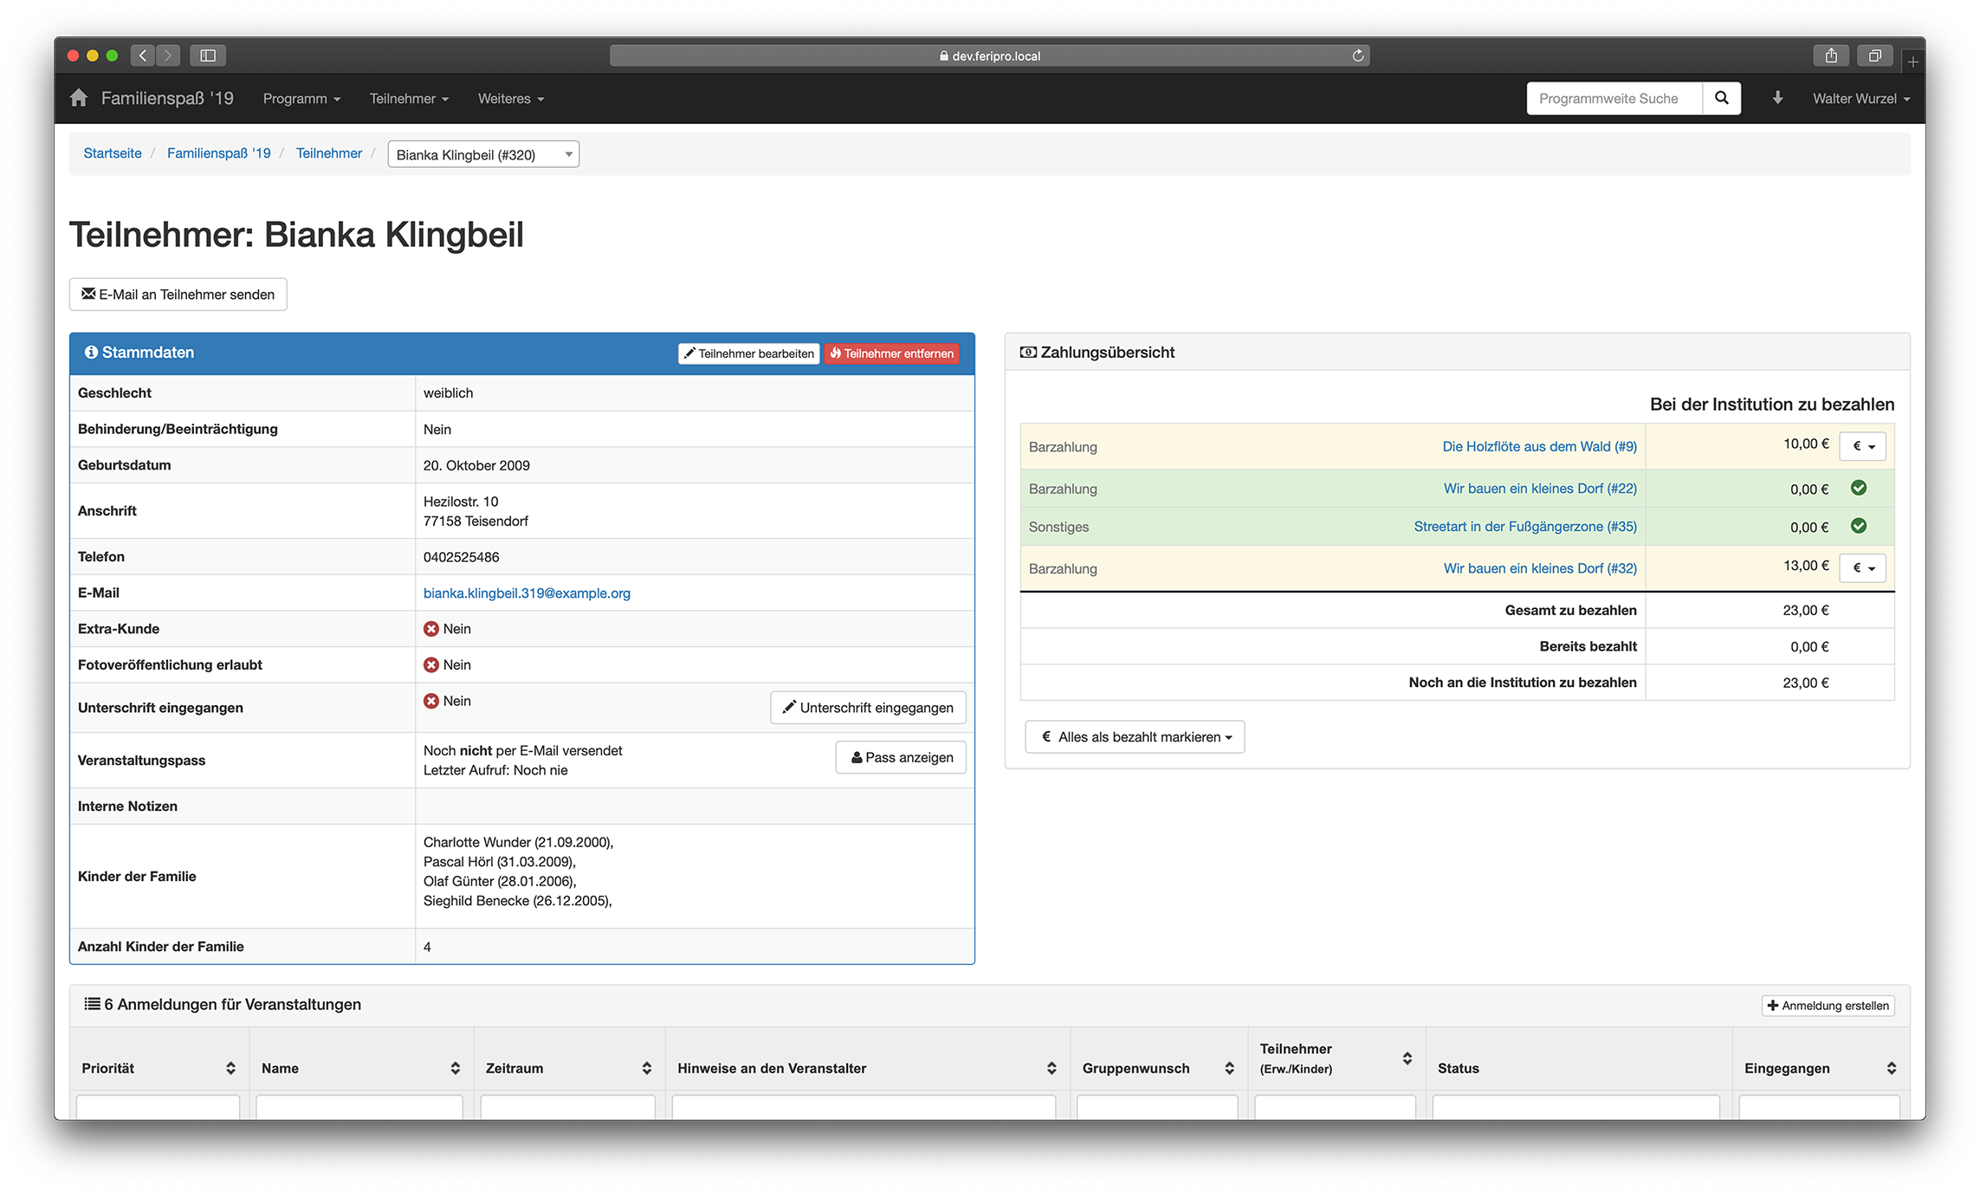1980x1192 pixels.
Task: Click the search magnifier icon
Action: tap(1721, 98)
